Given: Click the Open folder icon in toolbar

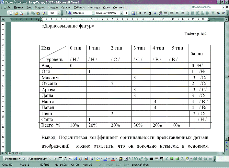Looking at the screenshot, I should point(16,13).
